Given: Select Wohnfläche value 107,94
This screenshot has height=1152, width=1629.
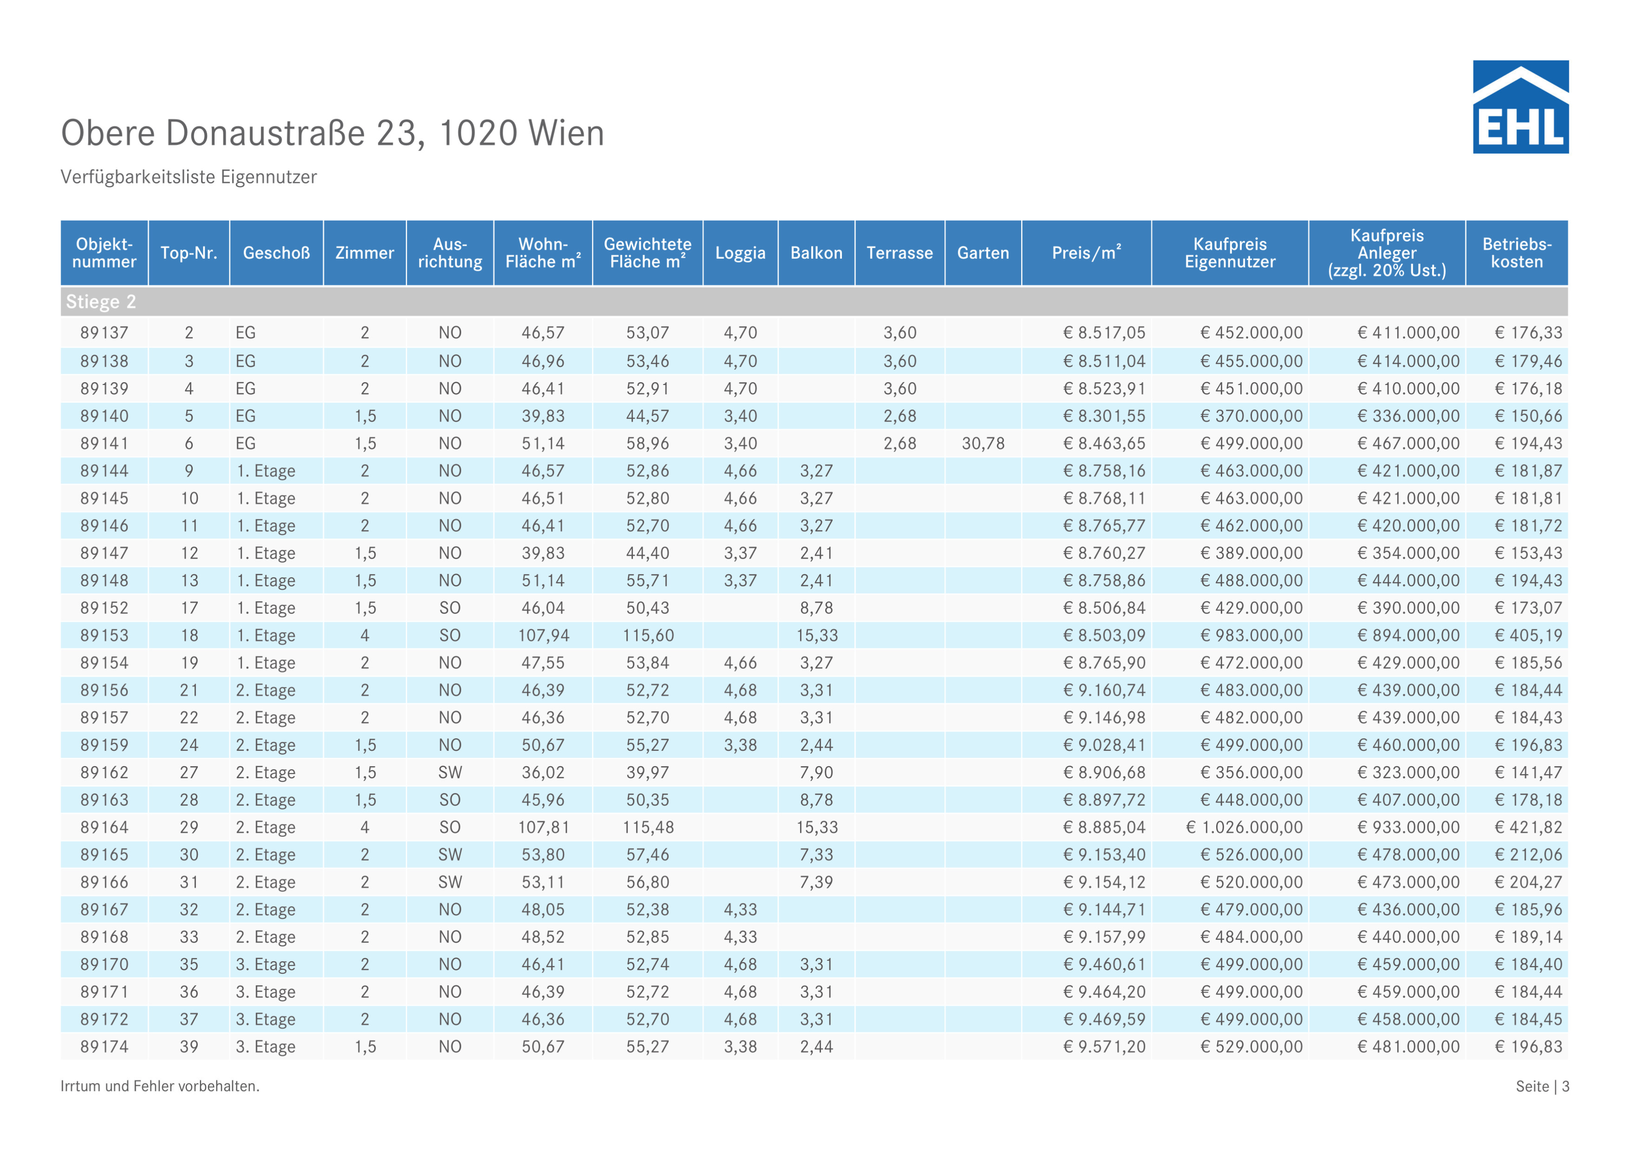Looking at the screenshot, I should (x=544, y=636).
